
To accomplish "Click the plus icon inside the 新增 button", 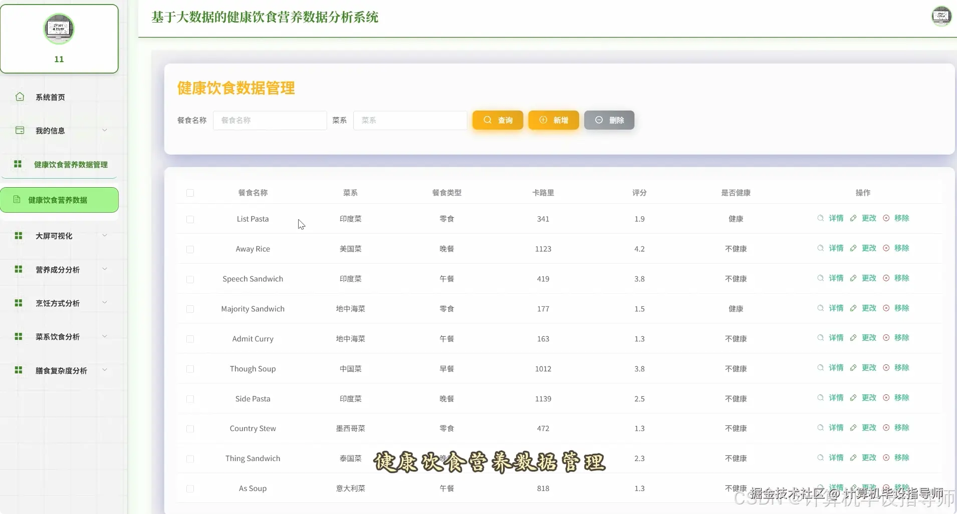I will click(543, 120).
